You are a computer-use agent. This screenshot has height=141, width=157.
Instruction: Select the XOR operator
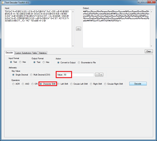click(x=16, y=84)
